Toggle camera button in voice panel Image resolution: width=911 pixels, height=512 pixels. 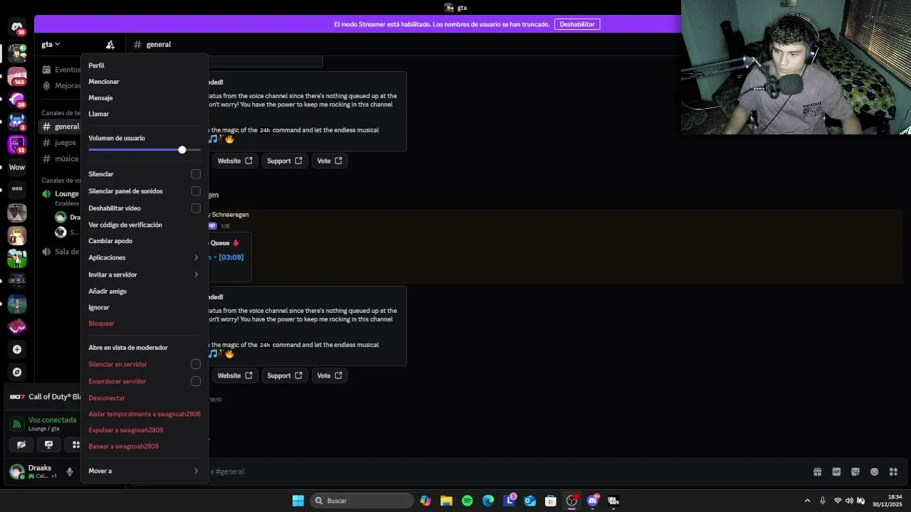(x=21, y=444)
